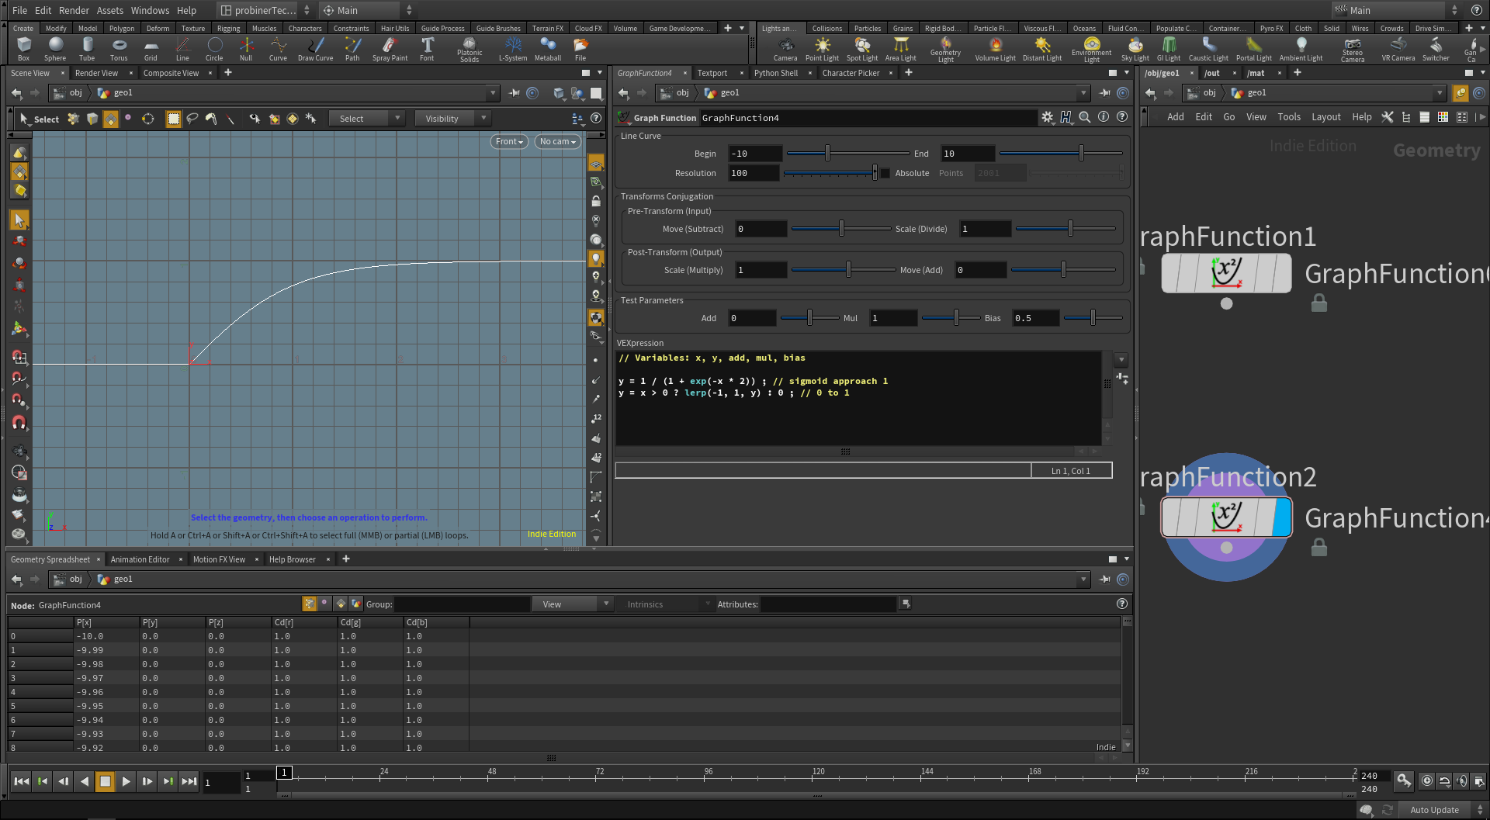
Task: Toggle the lock icon under GraphFunction2 node
Action: point(1321,547)
